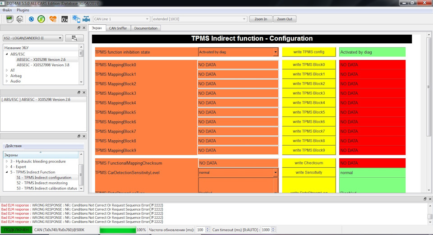Close the selected ECU panel
The image size is (433, 235).
point(84,92)
